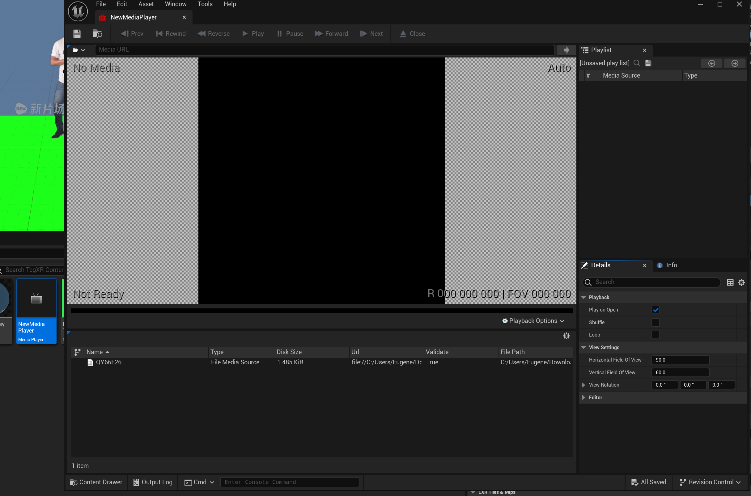
Task: Open Details panel settings gear
Action: pyautogui.click(x=741, y=282)
